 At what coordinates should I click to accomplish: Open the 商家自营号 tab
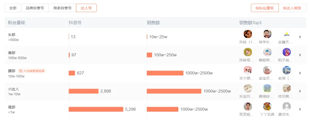coord(62,8)
